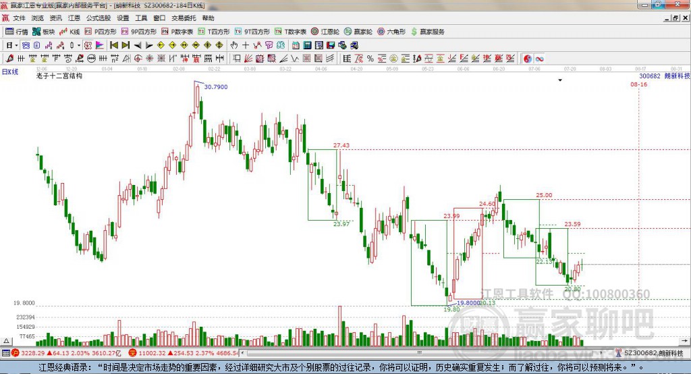
Task: Open the calendar icon
Action: click(x=296, y=45)
